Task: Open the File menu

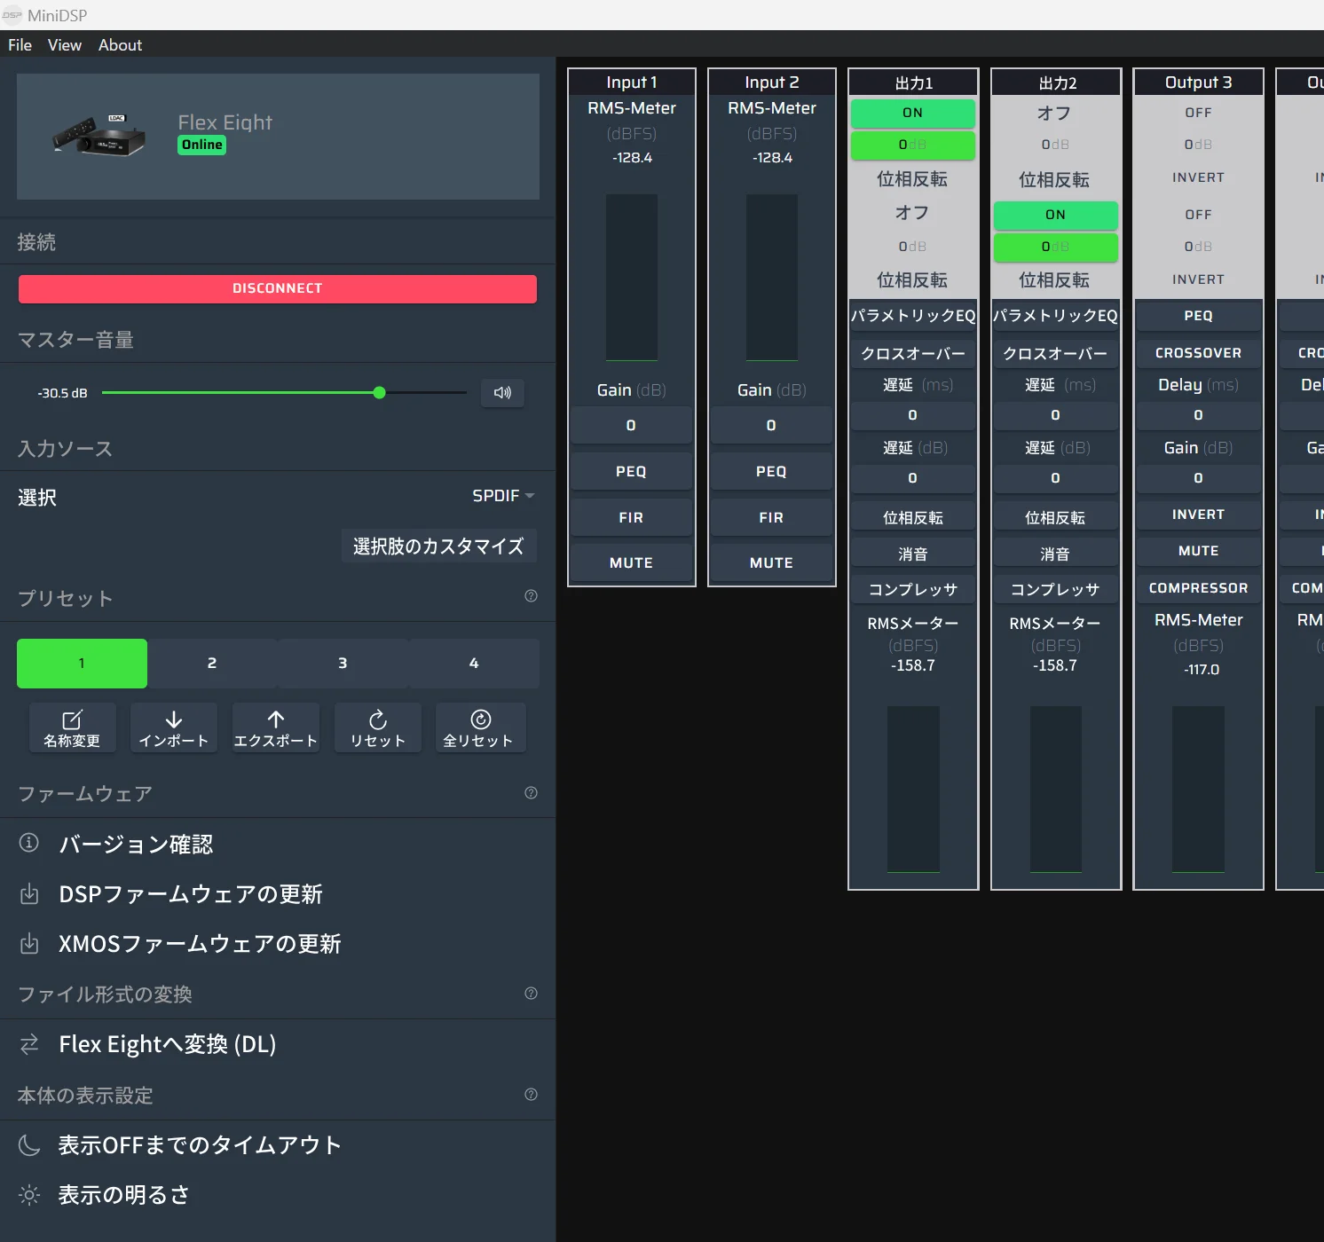Action: pos(20,45)
